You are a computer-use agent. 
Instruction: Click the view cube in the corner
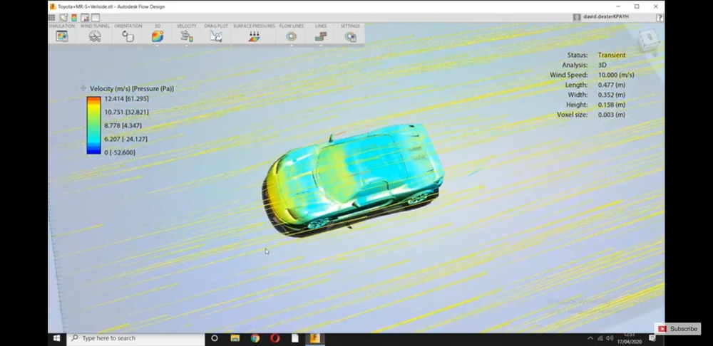[647, 40]
